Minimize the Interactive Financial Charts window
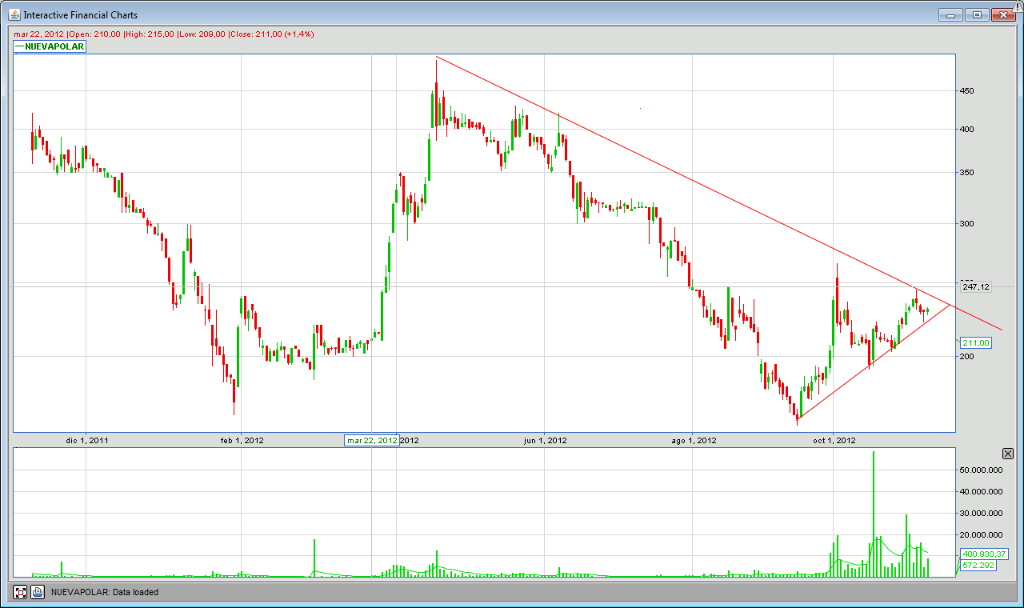 [x=950, y=14]
